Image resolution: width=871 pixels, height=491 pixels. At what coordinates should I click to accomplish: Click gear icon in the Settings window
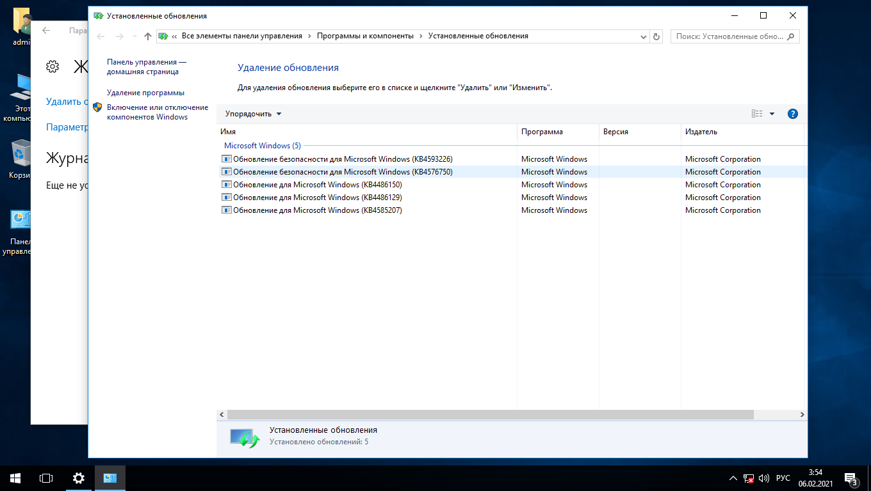[53, 66]
